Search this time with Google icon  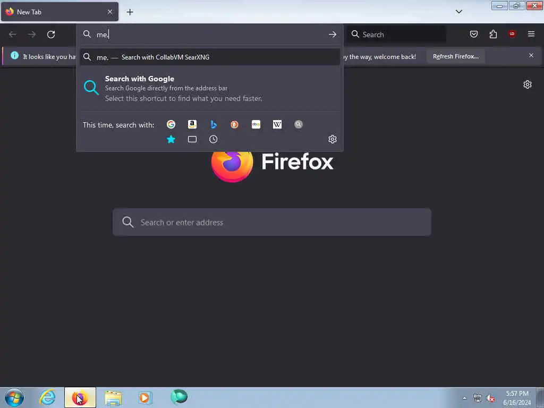(171, 124)
